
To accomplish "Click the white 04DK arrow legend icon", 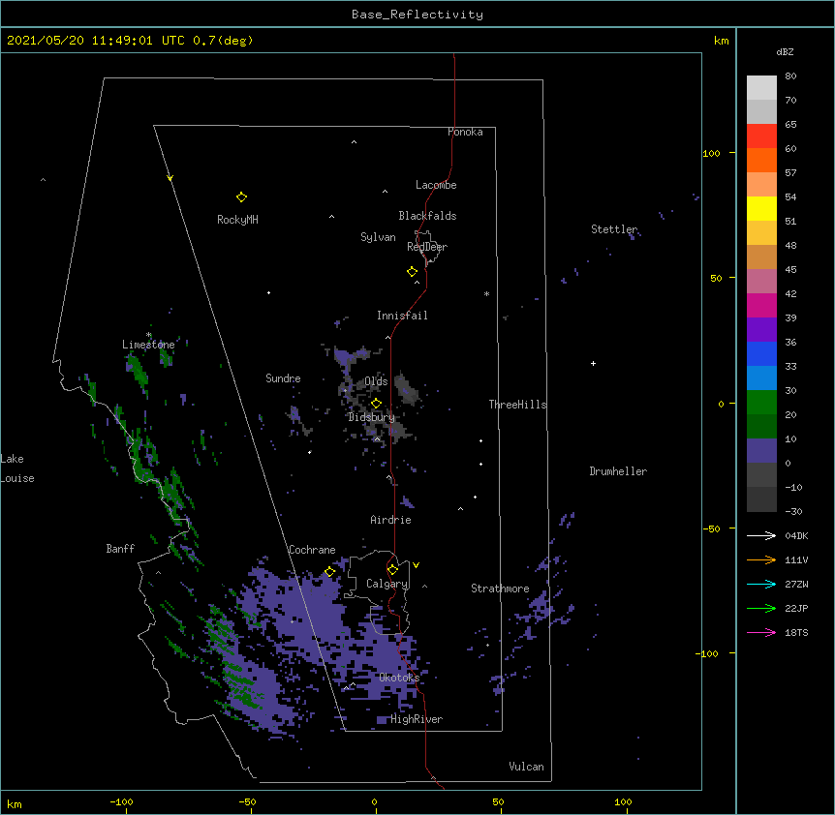I will pos(761,535).
